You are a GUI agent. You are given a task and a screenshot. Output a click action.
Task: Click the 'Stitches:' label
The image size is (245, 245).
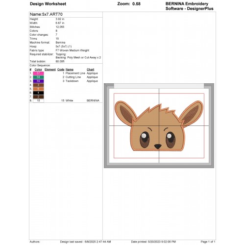click(x=35, y=27)
